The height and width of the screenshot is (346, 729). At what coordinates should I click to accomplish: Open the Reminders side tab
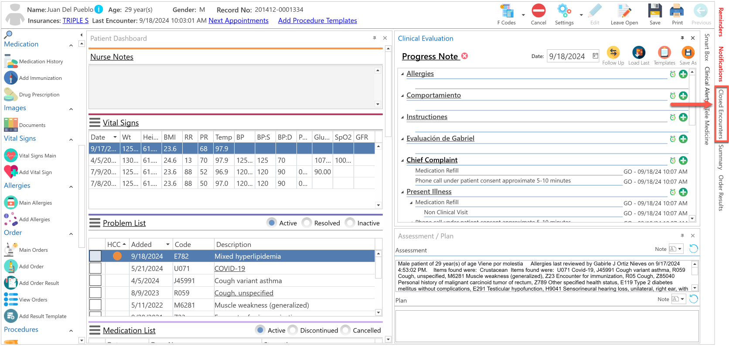(721, 21)
